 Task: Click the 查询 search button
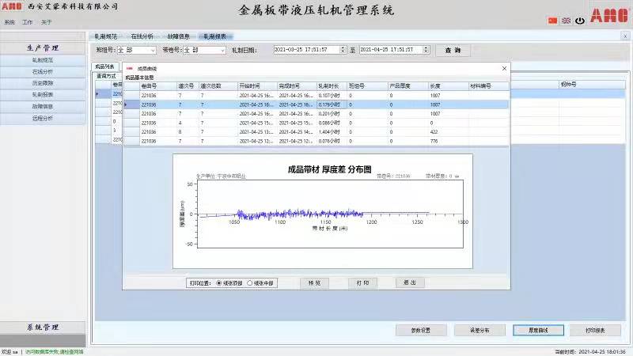(453, 50)
